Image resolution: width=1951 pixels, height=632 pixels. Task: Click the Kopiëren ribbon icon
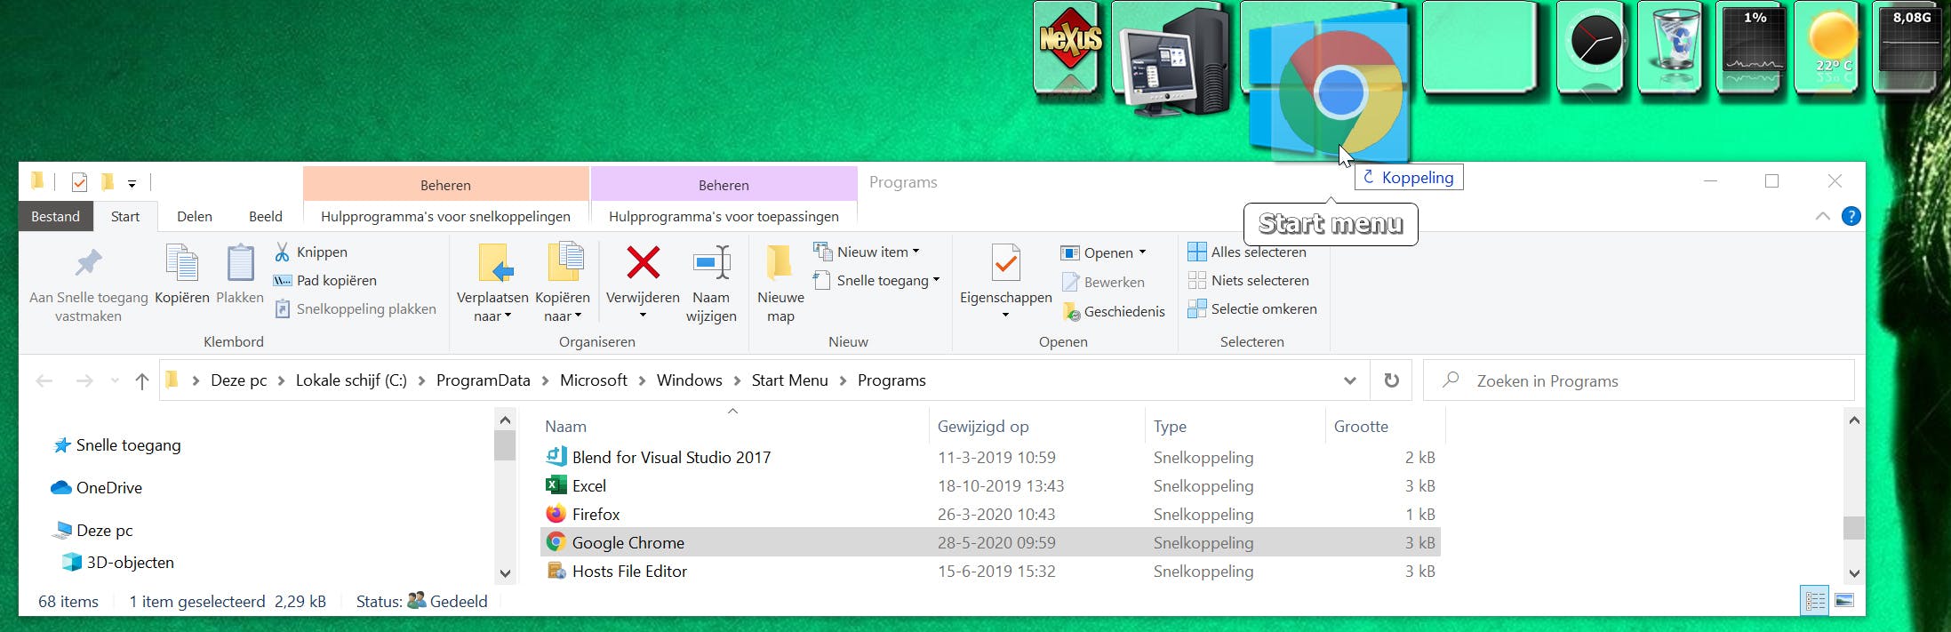pyautogui.click(x=182, y=263)
